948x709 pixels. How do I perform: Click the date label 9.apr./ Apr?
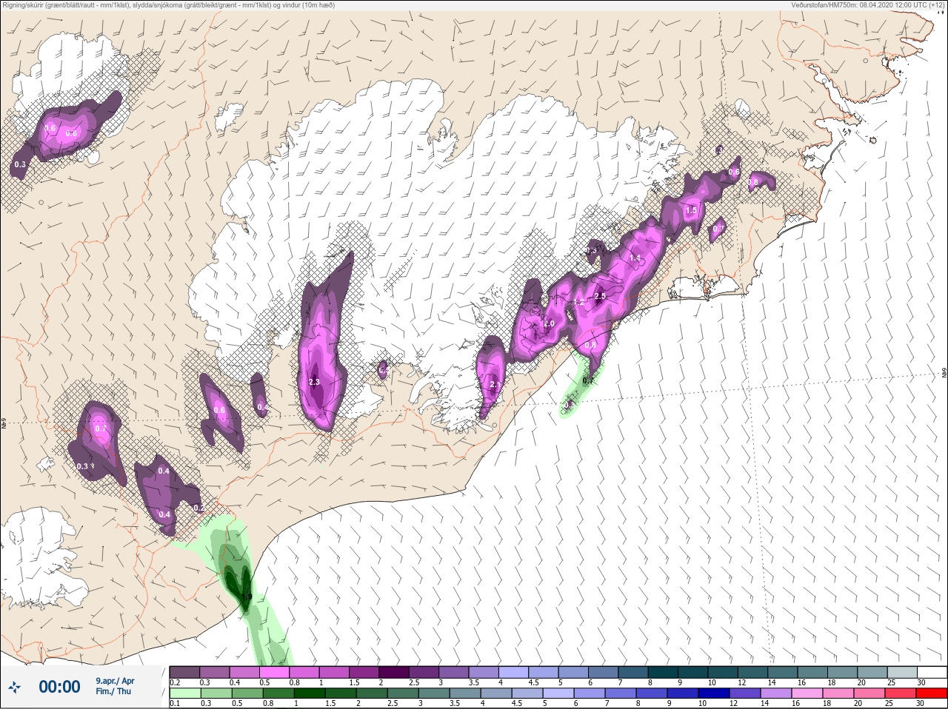point(115,681)
